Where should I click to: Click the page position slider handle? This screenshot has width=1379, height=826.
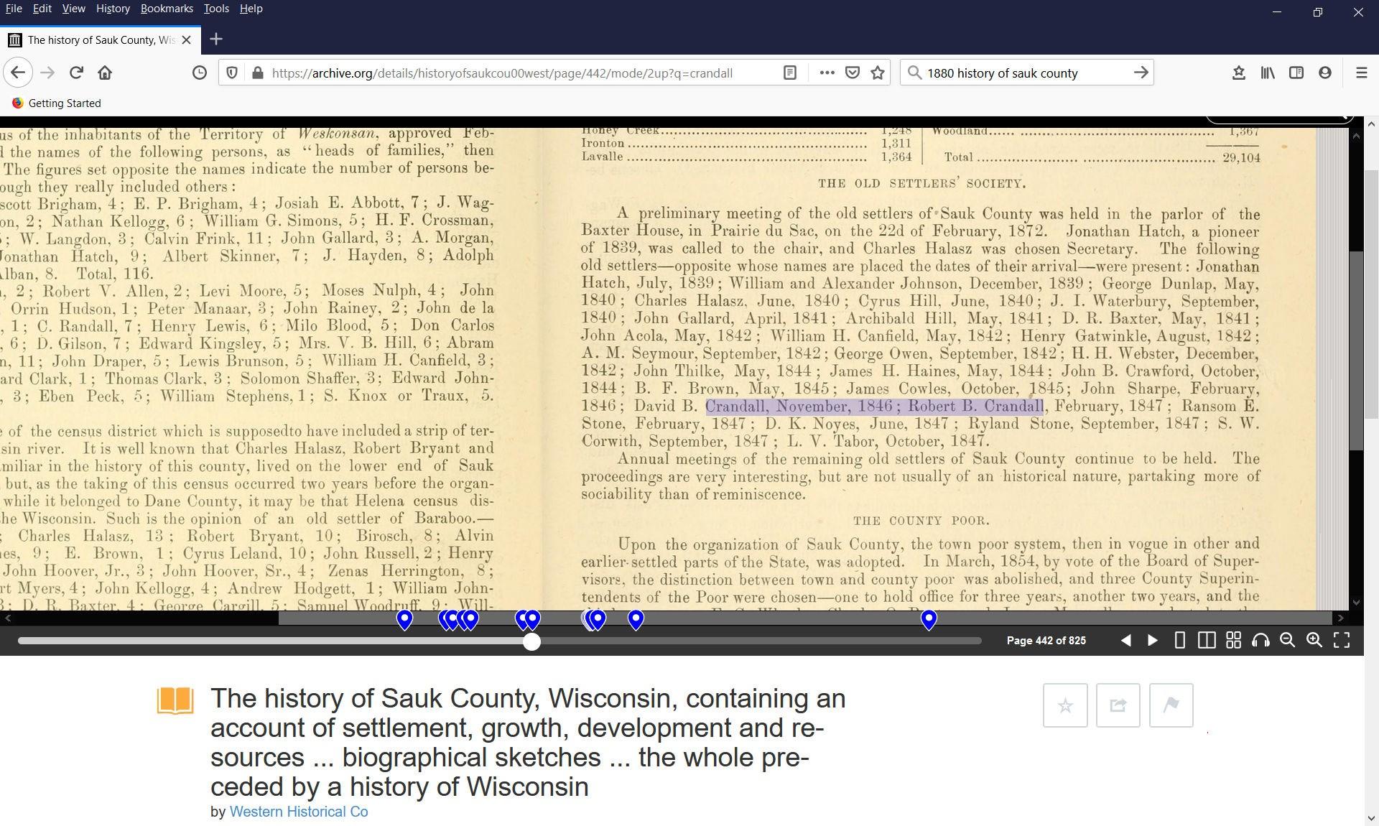(x=531, y=641)
